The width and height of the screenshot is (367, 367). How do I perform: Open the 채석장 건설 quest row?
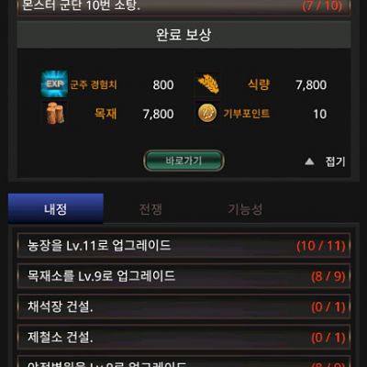click(x=183, y=306)
